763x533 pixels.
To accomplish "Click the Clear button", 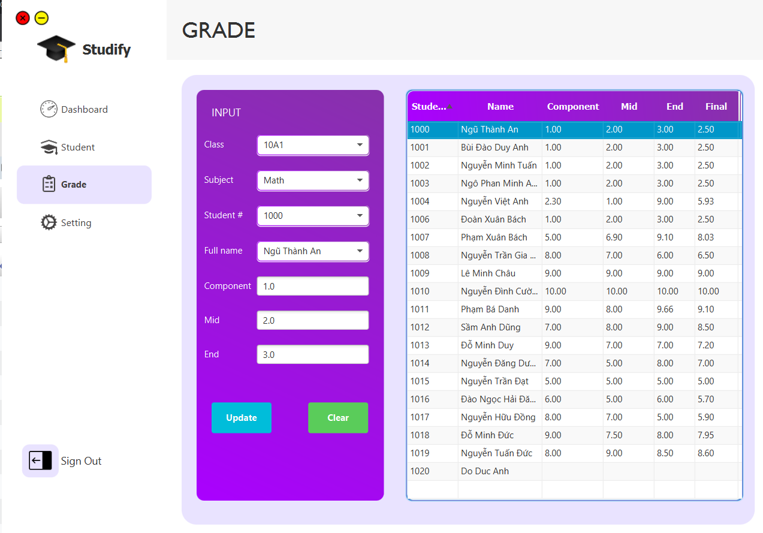I will pos(338,418).
